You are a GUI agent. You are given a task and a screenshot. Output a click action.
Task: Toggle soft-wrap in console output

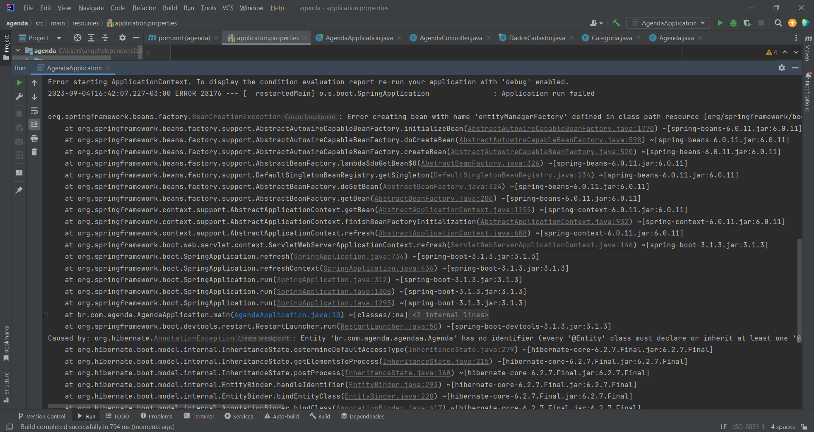click(34, 111)
